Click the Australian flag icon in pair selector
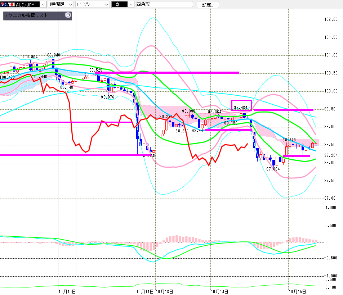This screenshot has height=295, width=343. click(x=4, y=5)
